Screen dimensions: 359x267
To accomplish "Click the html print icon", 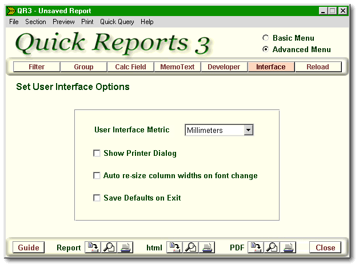I will [207, 248].
